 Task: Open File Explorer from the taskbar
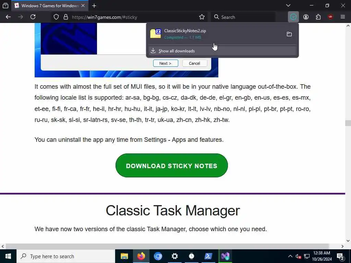[x=124, y=256]
